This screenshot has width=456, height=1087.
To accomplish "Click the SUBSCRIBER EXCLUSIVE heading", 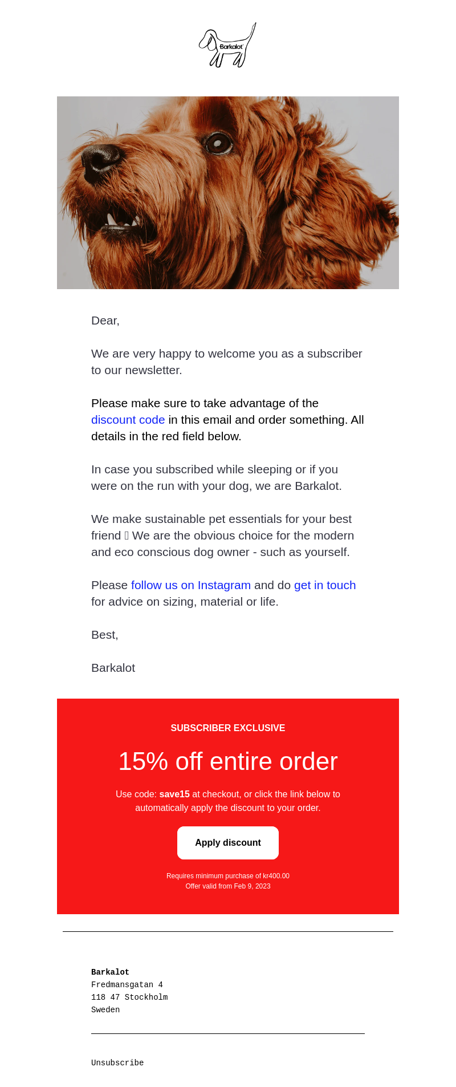I will click(228, 728).
